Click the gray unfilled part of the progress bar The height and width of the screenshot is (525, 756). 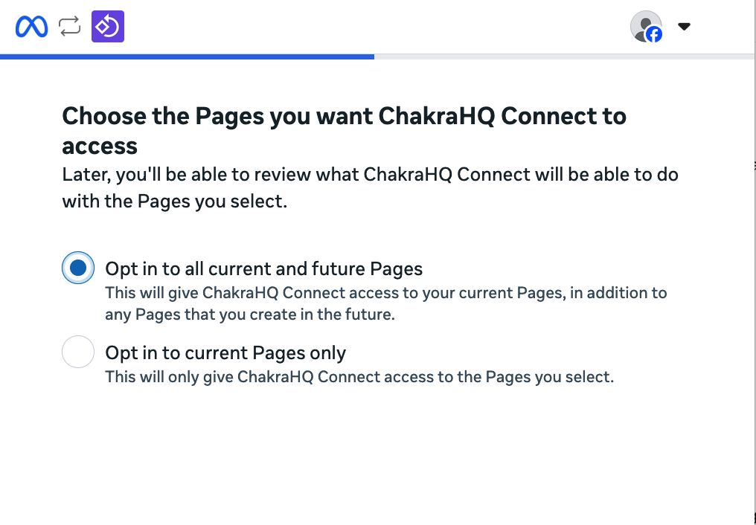tap(564, 57)
